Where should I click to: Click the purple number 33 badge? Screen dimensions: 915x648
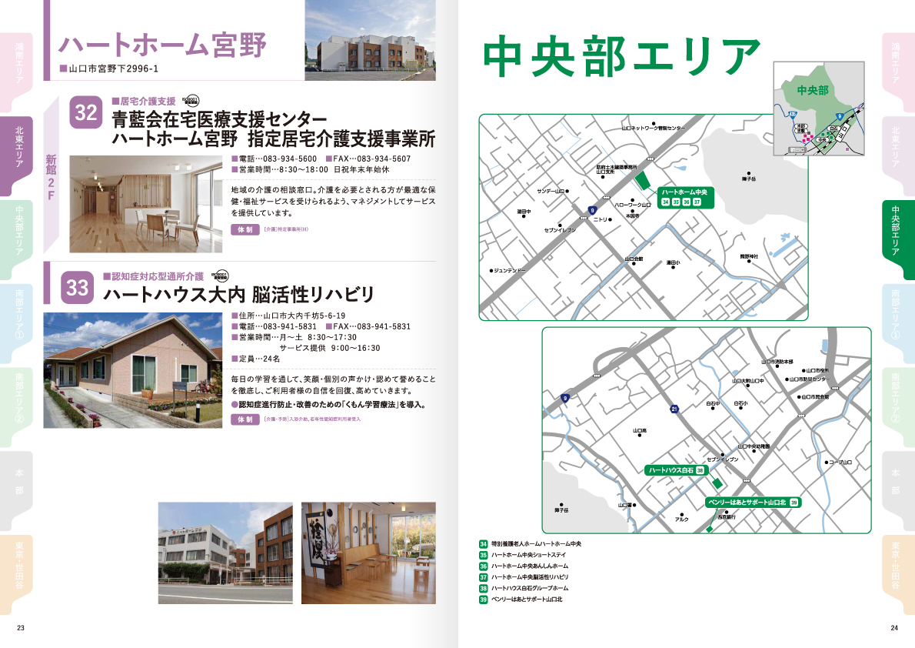pyautogui.click(x=78, y=287)
